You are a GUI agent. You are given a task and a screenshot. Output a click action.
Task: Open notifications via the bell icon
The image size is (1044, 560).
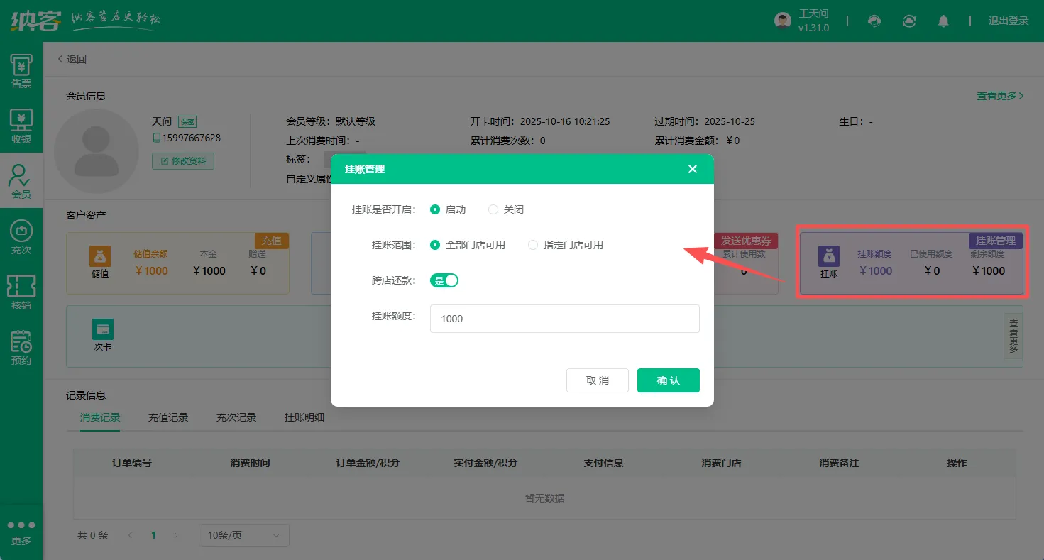point(943,21)
